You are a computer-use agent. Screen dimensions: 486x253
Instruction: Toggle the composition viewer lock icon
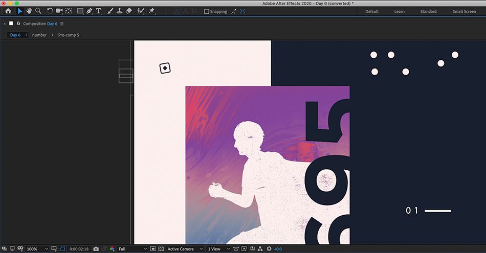point(18,23)
